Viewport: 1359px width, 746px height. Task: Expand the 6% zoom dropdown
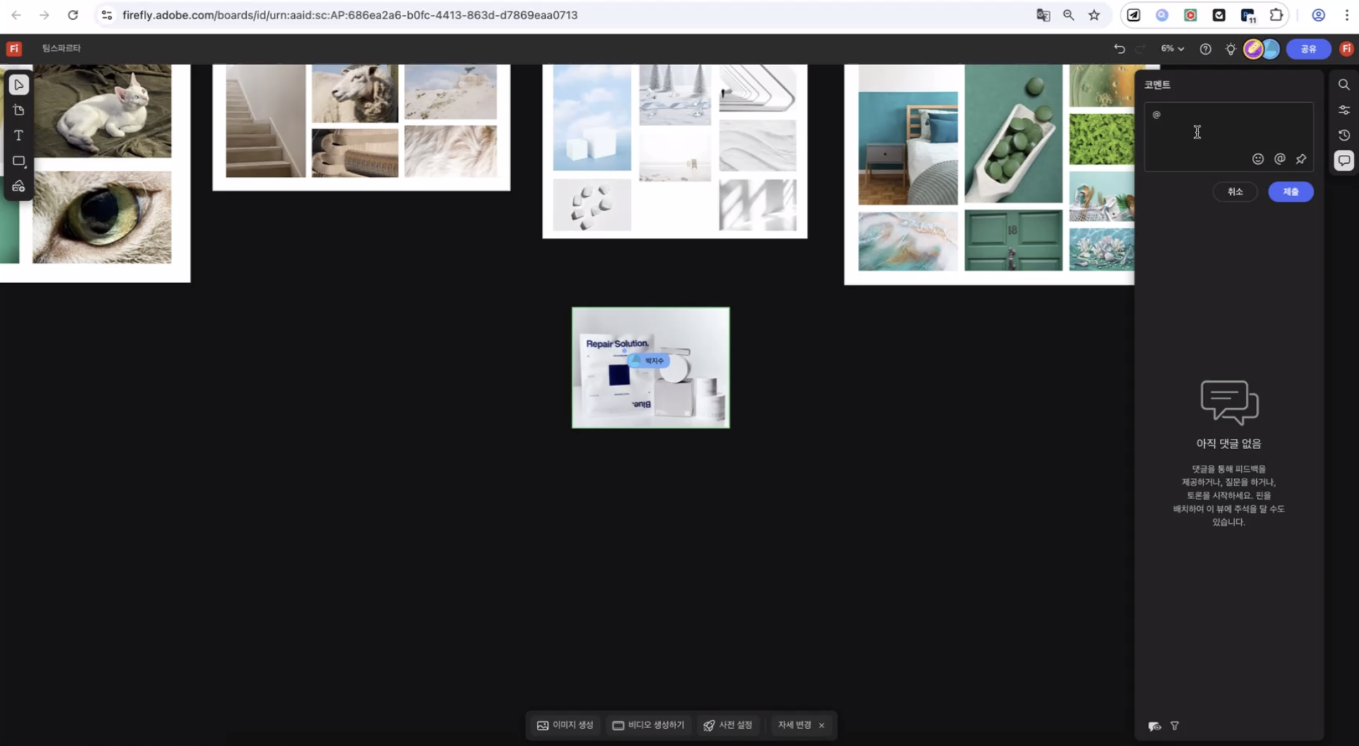pyautogui.click(x=1172, y=49)
